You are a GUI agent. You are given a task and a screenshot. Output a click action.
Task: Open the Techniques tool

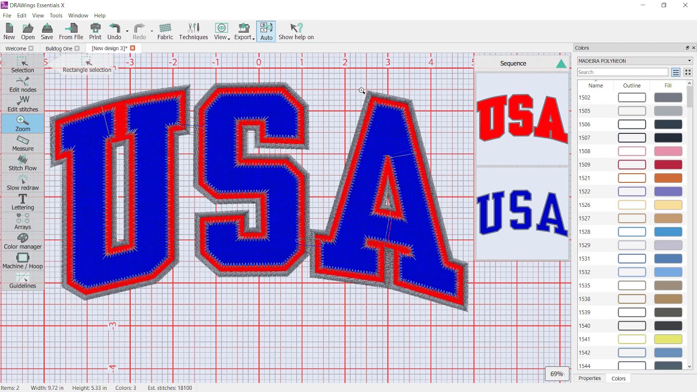pos(193,32)
